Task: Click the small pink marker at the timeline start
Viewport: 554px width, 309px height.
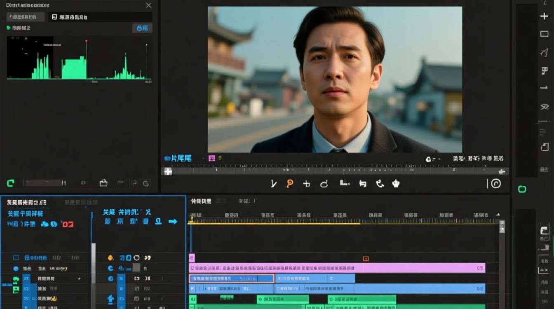Action: [192, 258]
